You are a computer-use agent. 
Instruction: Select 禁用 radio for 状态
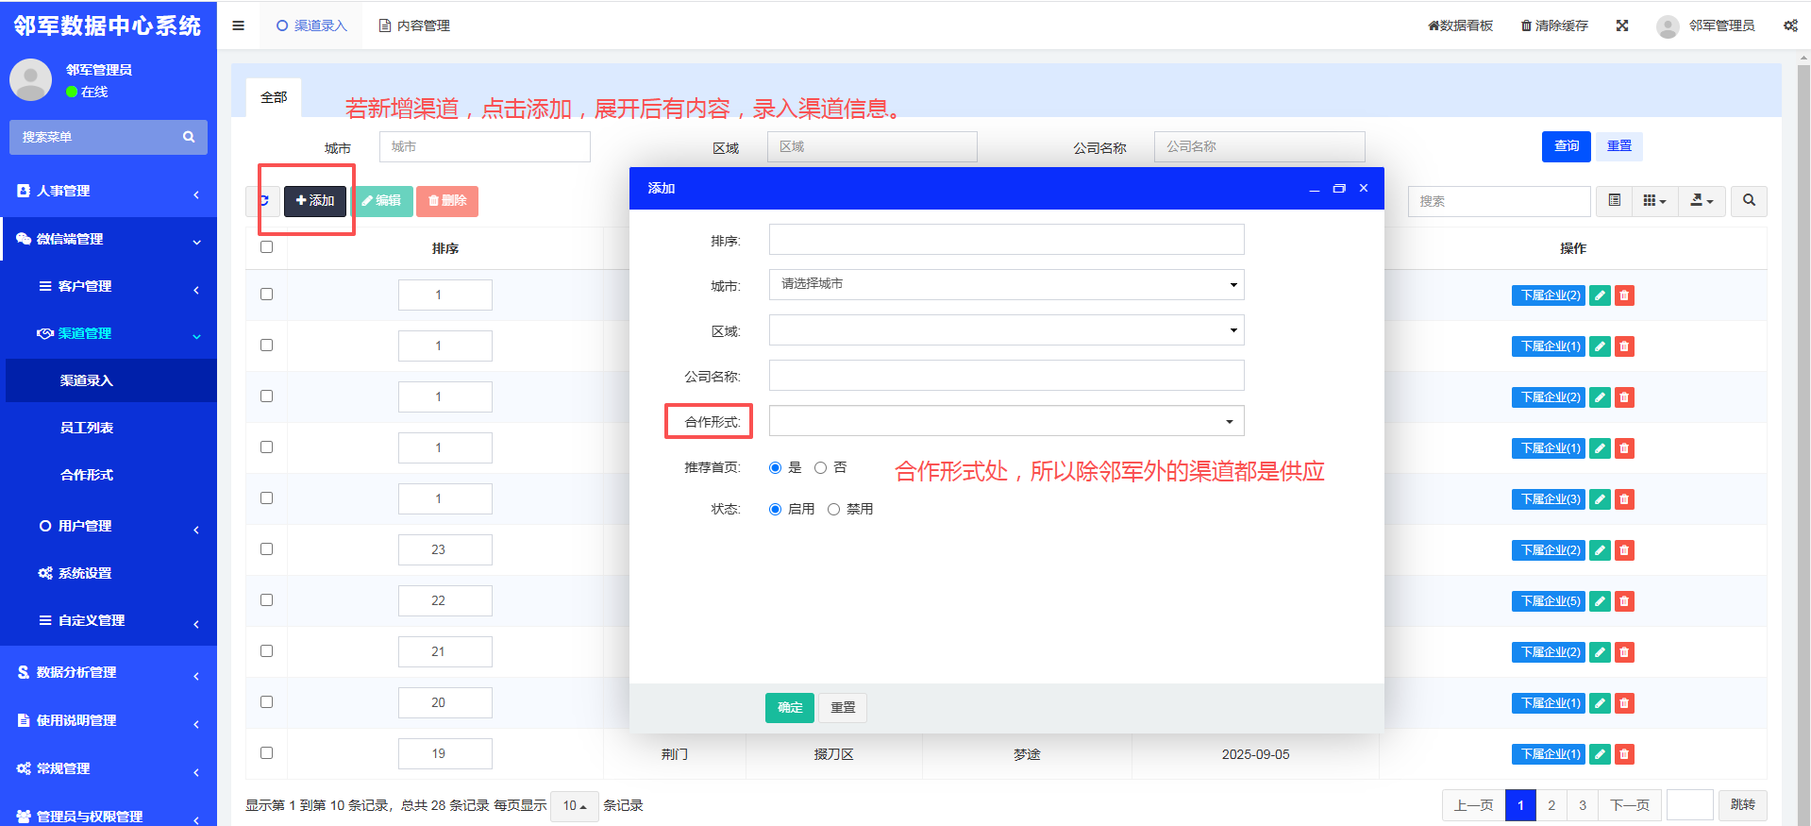click(833, 510)
